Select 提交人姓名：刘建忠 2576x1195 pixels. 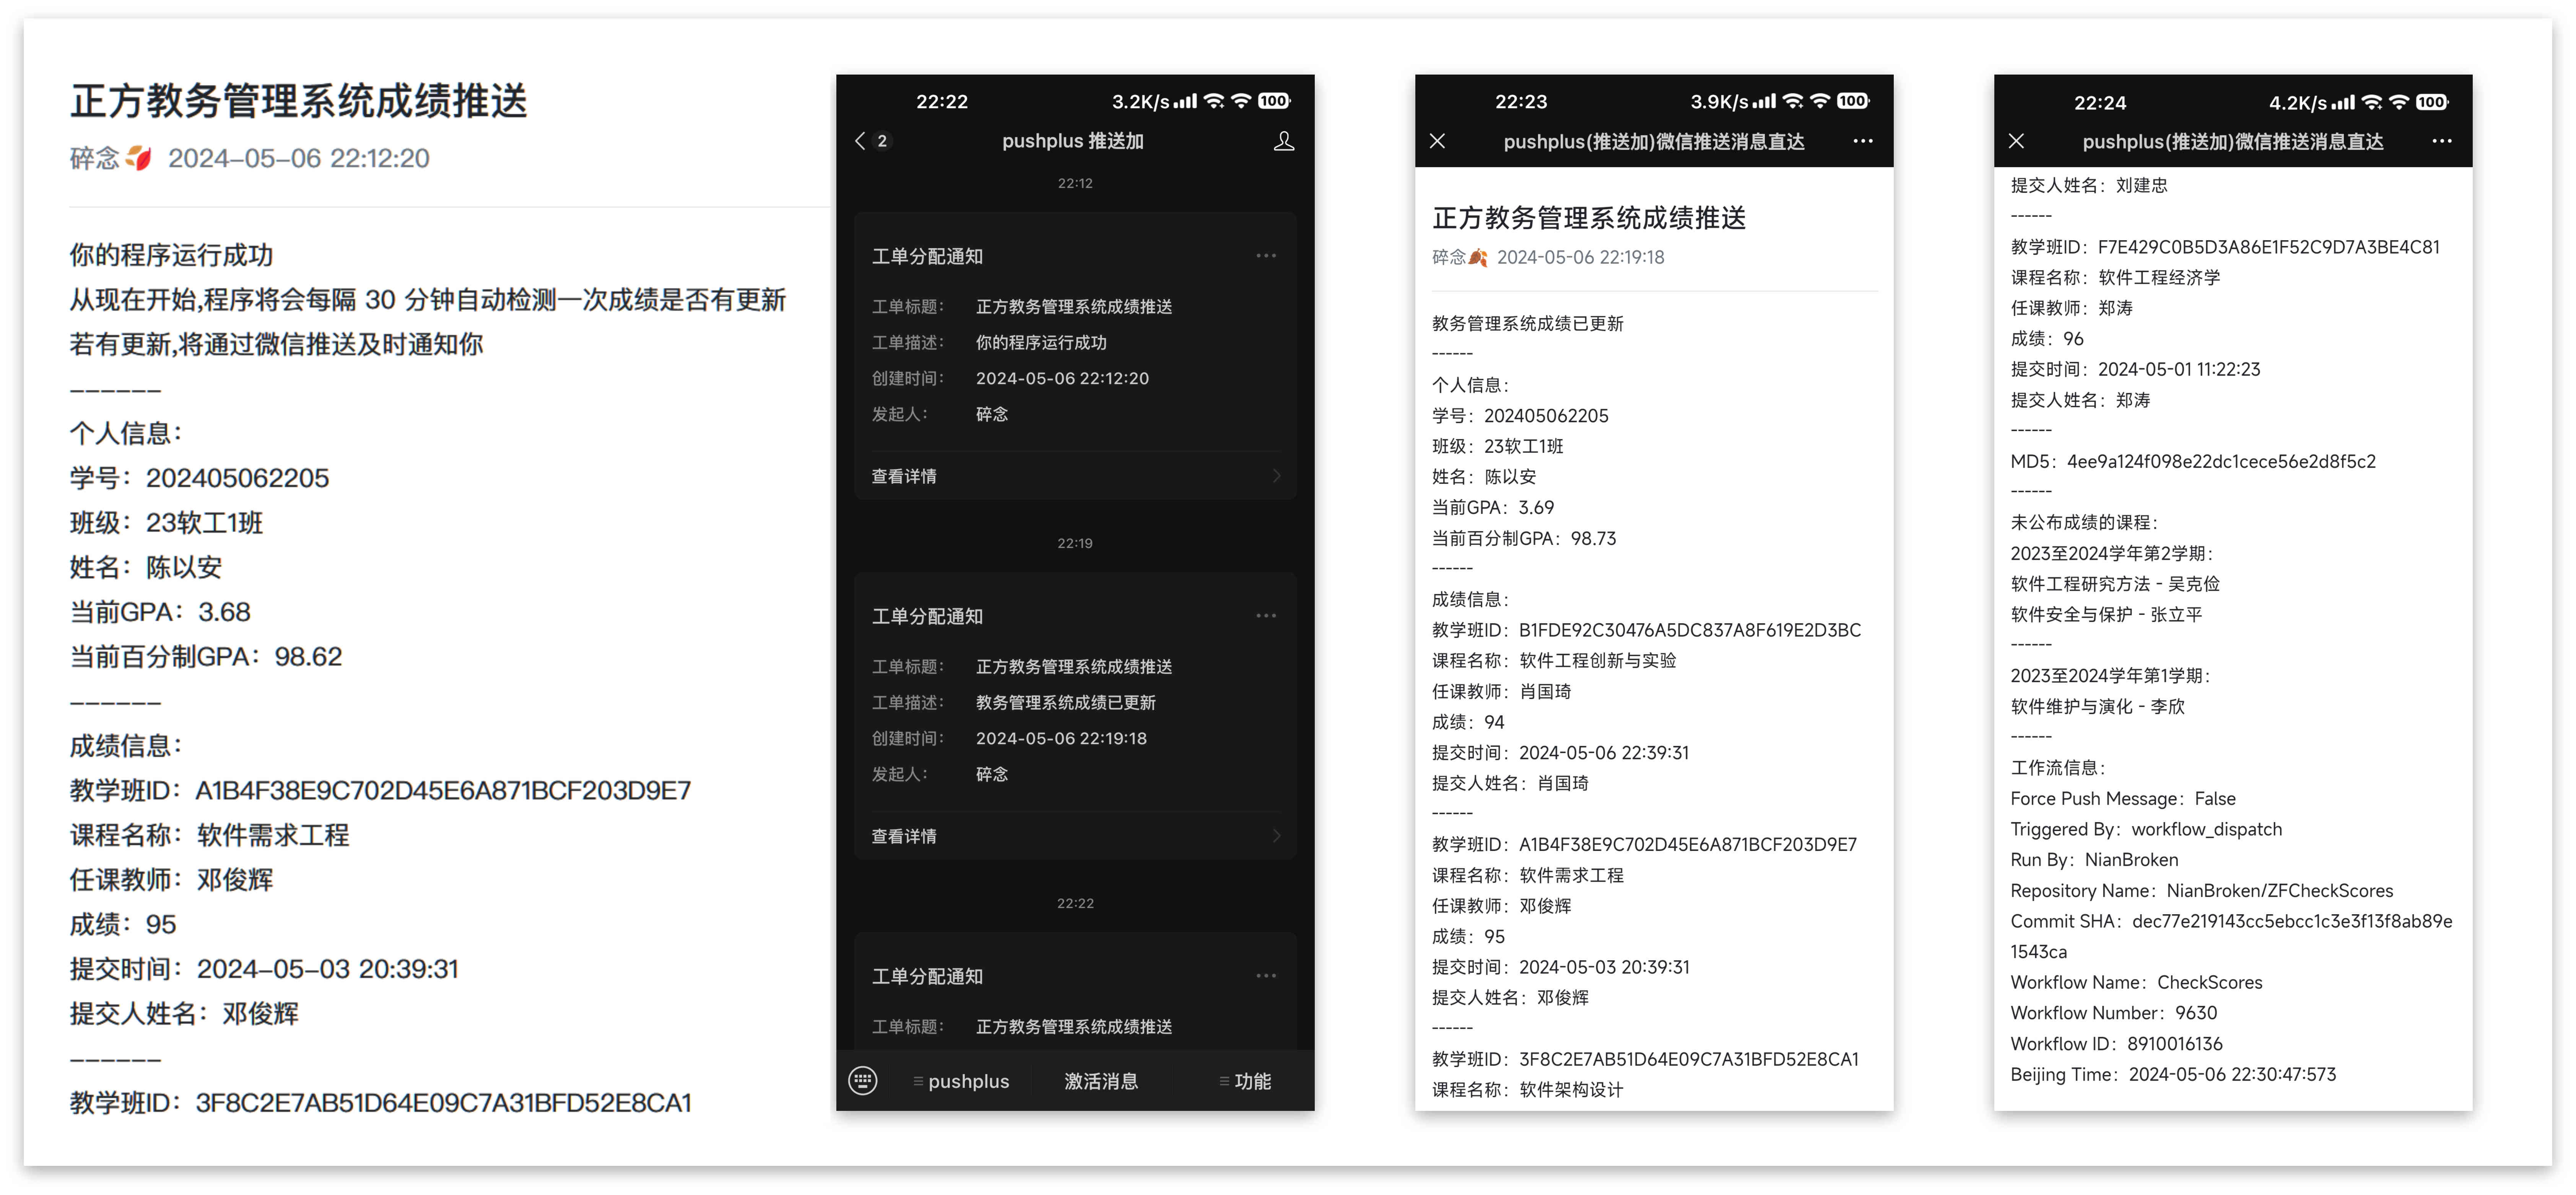click(x=2089, y=185)
